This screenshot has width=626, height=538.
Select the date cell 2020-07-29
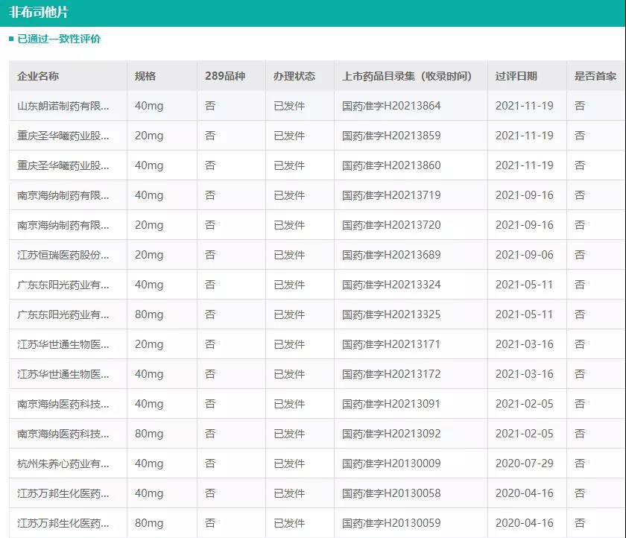[x=524, y=463]
